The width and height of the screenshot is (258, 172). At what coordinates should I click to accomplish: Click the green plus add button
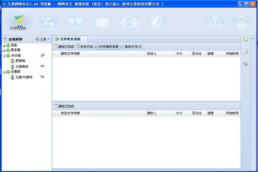(x=246, y=39)
